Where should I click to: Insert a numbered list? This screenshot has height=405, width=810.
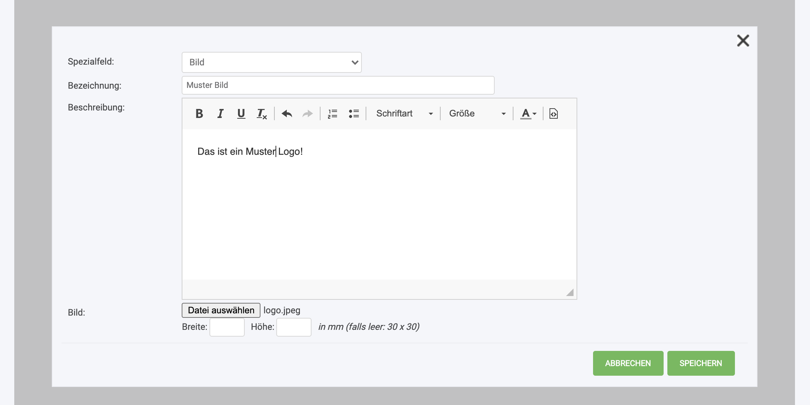[x=333, y=113]
